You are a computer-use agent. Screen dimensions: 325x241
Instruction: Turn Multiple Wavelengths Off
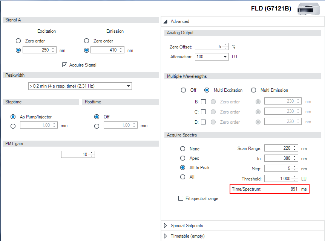pos(183,90)
